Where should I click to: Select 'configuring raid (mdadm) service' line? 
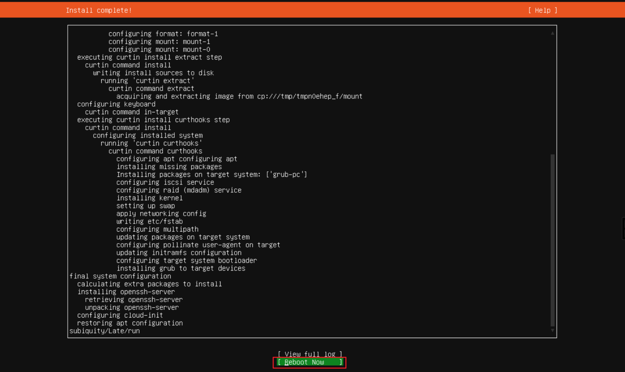point(179,190)
